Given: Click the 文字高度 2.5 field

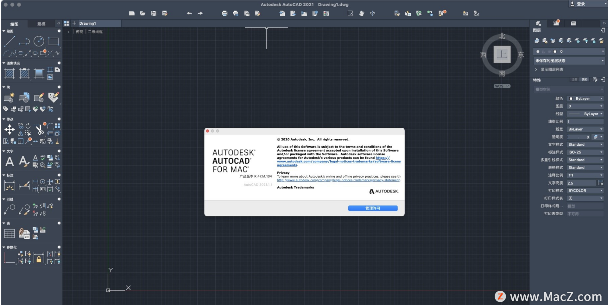Looking at the screenshot, I should coord(581,183).
